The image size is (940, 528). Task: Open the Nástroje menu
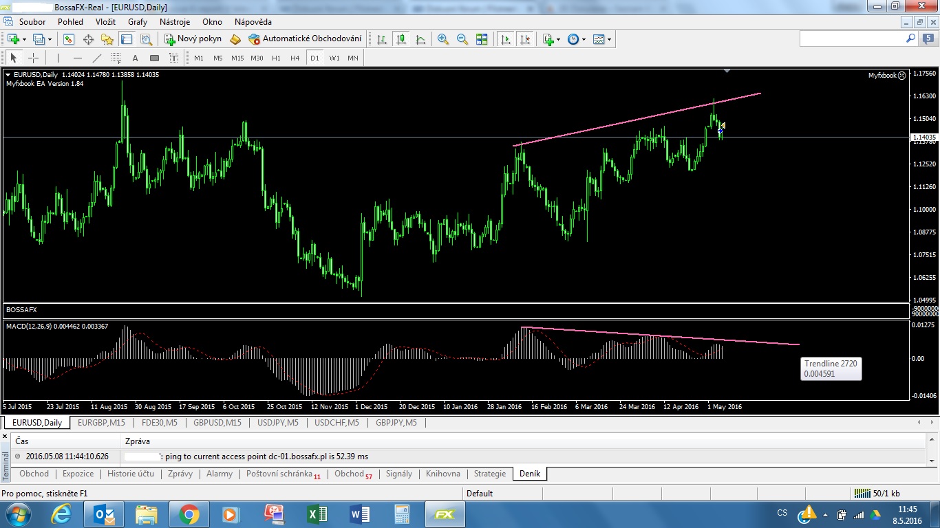175,22
